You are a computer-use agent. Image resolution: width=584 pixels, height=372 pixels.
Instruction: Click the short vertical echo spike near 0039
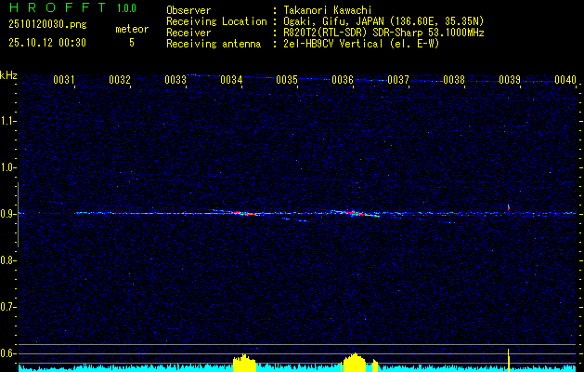point(509,206)
